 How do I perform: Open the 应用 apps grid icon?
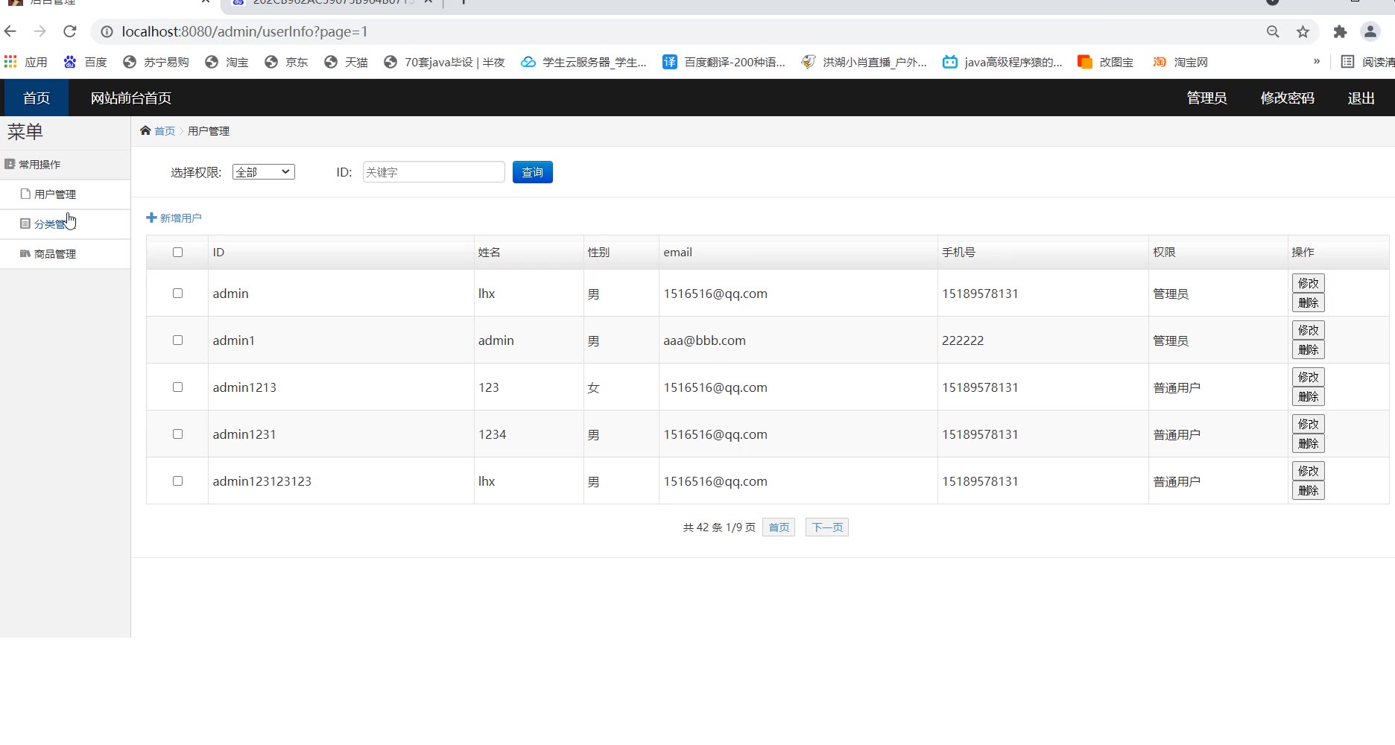pyautogui.click(x=10, y=62)
